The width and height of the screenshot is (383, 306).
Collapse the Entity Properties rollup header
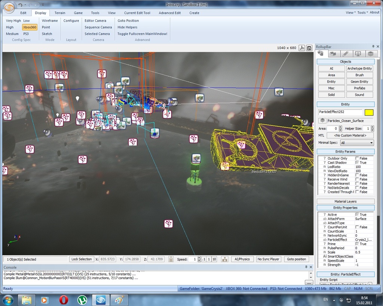[345, 208]
